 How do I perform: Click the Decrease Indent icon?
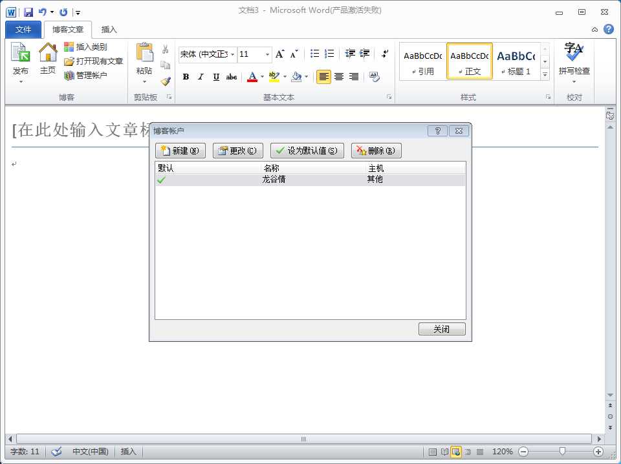coord(350,54)
